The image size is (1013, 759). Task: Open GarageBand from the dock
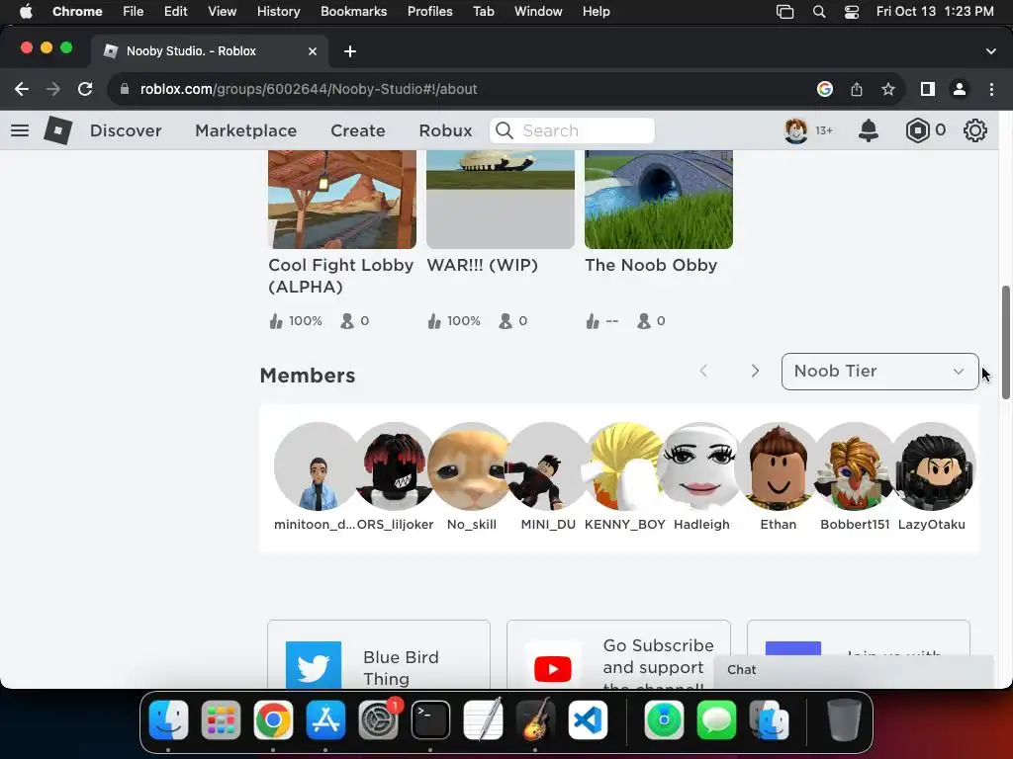(535, 719)
